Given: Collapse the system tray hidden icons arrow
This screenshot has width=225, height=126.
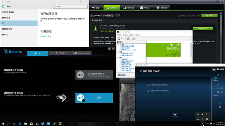Looking at the screenshot, I should (x=202, y=124).
